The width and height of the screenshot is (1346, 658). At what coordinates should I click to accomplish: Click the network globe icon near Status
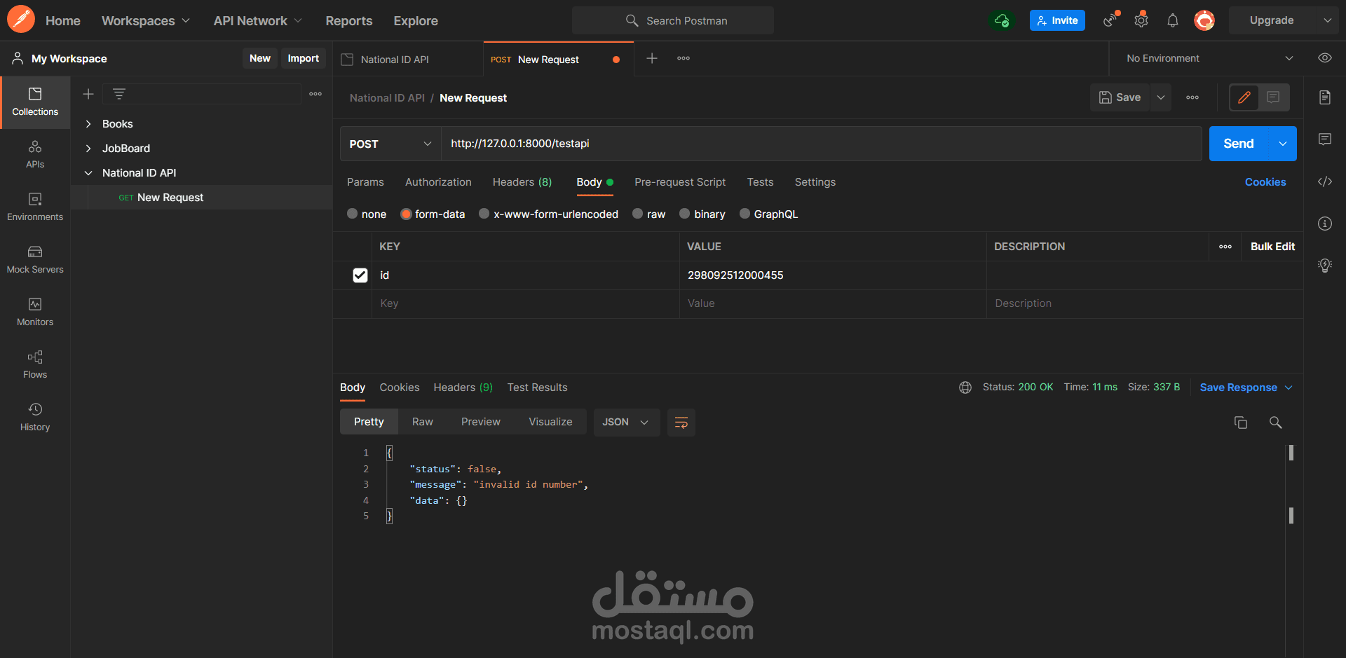[965, 388]
